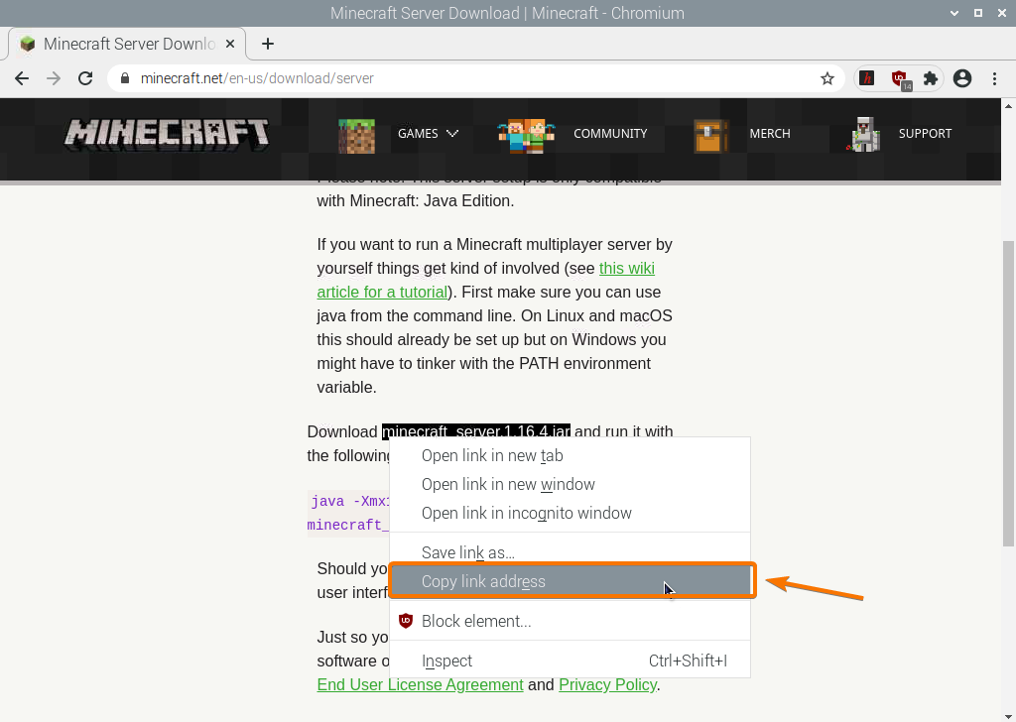Go back to the previous page
The width and height of the screenshot is (1016, 722).
(22, 78)
